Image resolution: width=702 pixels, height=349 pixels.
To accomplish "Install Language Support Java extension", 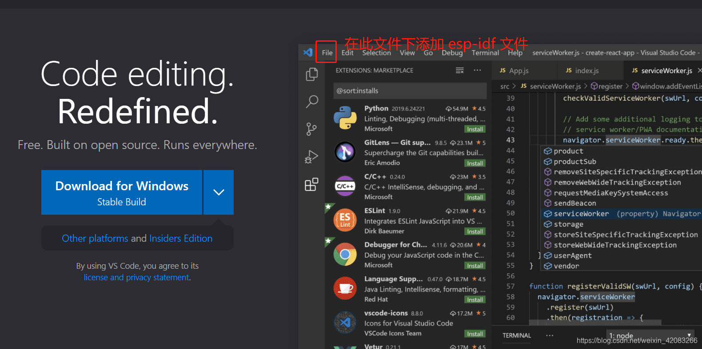I will (475, 300).
